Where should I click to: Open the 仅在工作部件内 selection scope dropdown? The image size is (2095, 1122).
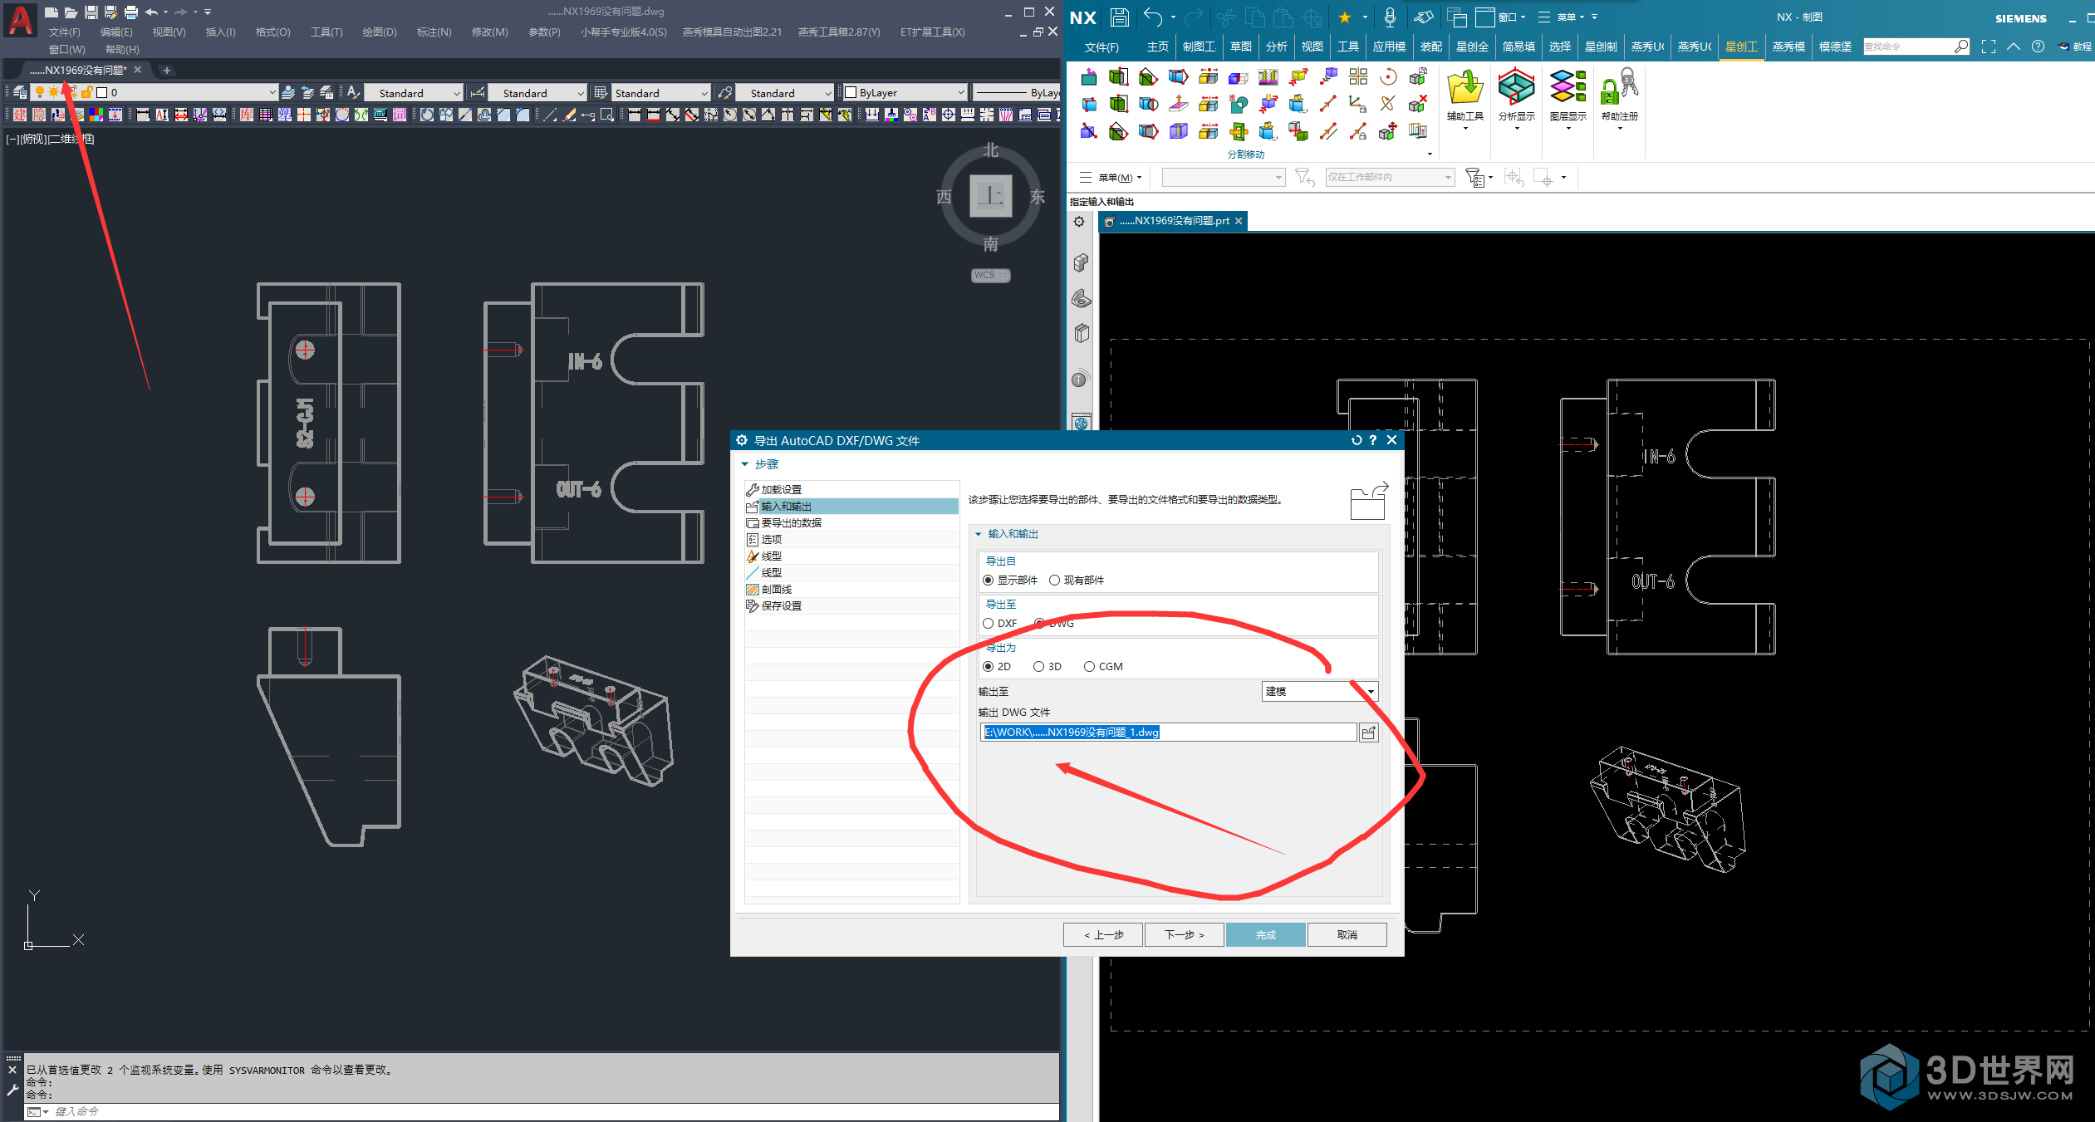click(1389, 177)
